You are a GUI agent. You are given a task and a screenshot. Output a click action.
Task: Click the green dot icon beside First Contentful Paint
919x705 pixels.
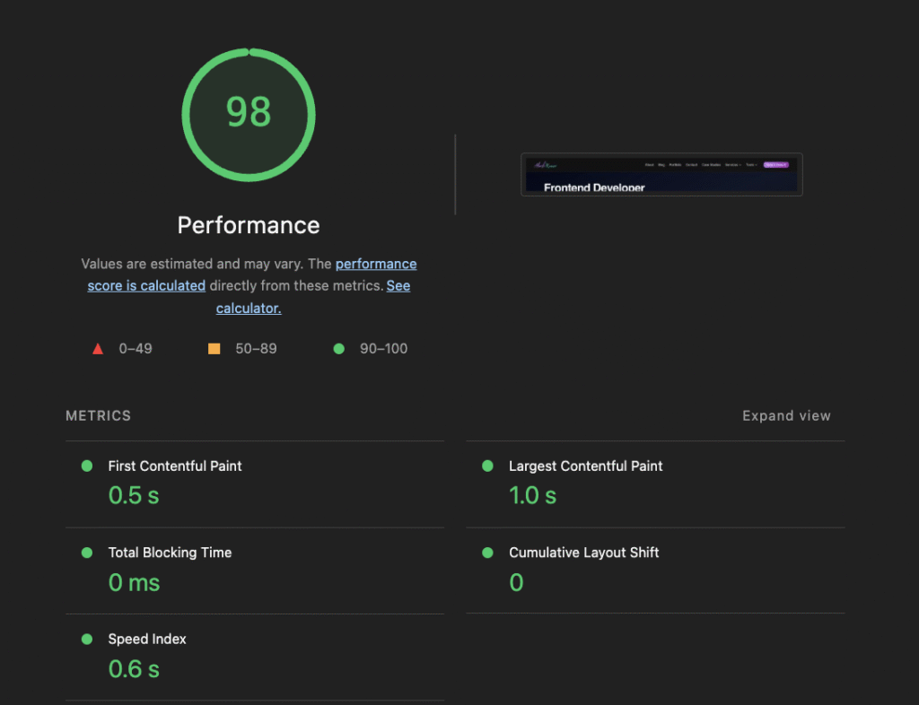(x=86, y=466)
